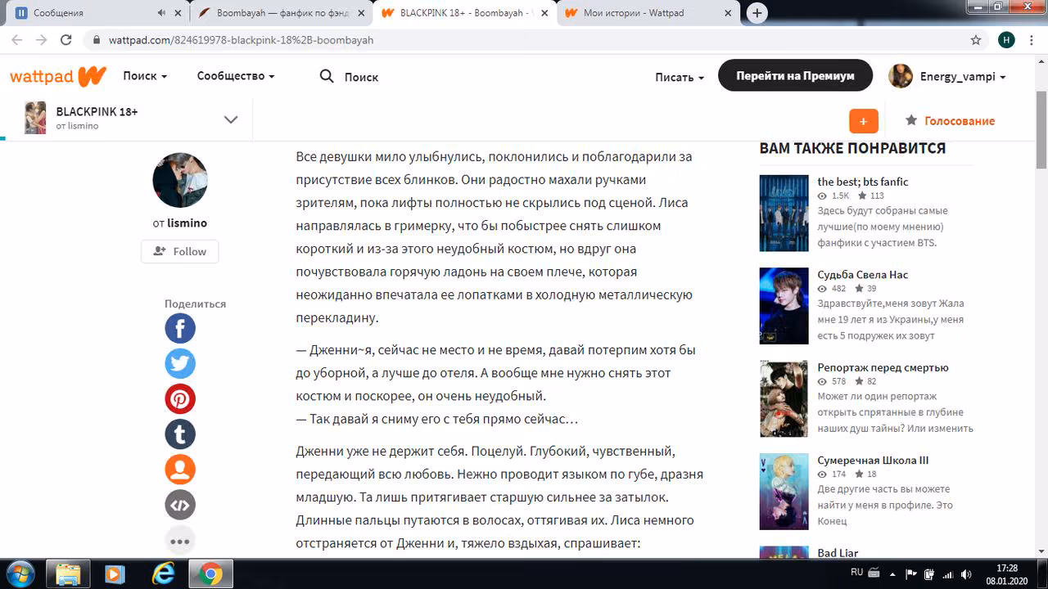The image size is (1048, 589).
Task: Click lismino author avatar image
Action: (x=180, y=180)
